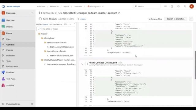Click the Artifacts icon

pos(3,86)
